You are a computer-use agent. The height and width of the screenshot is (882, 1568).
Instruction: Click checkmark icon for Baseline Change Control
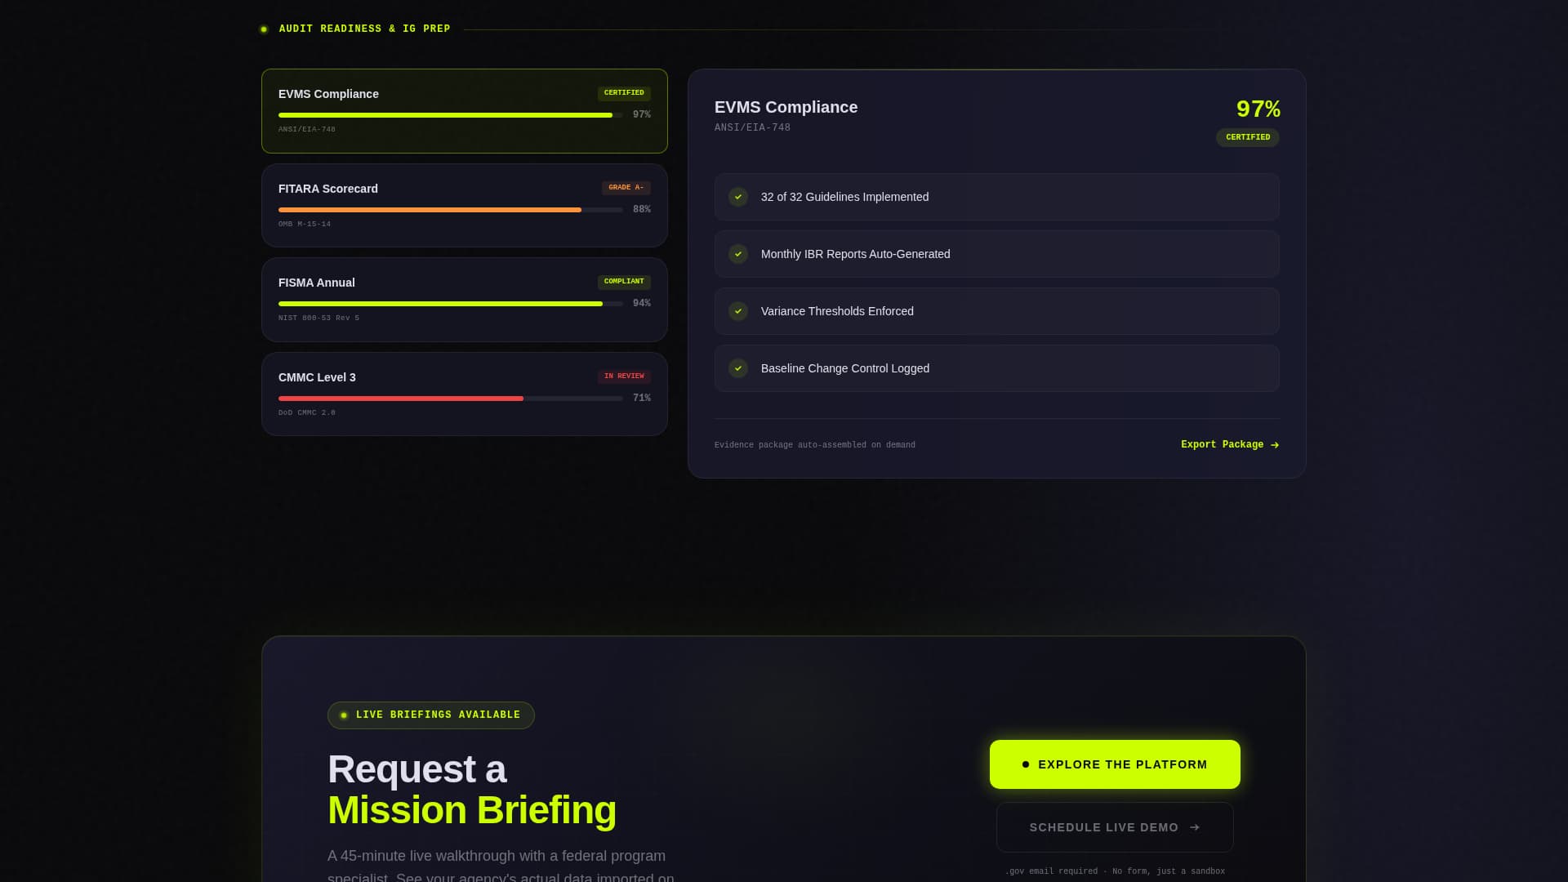pos(738,368)
